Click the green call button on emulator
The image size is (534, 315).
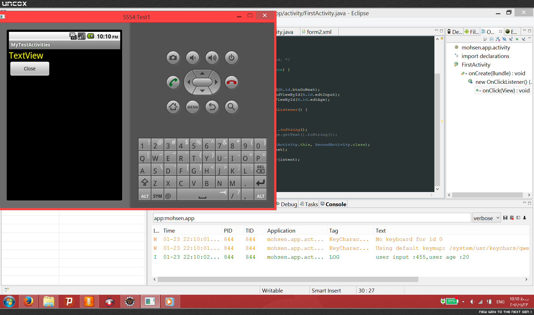[173, 82]
